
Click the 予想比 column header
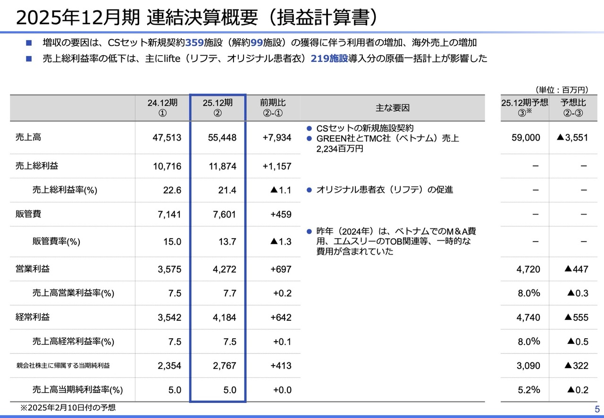tap(573, 108)
